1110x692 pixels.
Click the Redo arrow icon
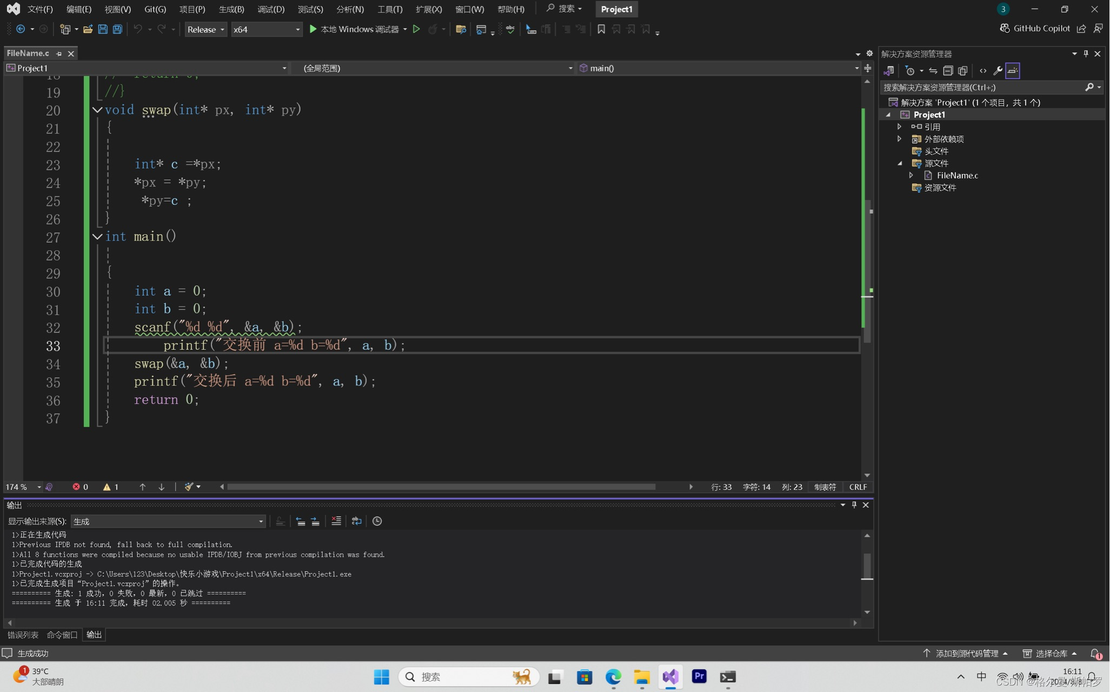point(161,29)
